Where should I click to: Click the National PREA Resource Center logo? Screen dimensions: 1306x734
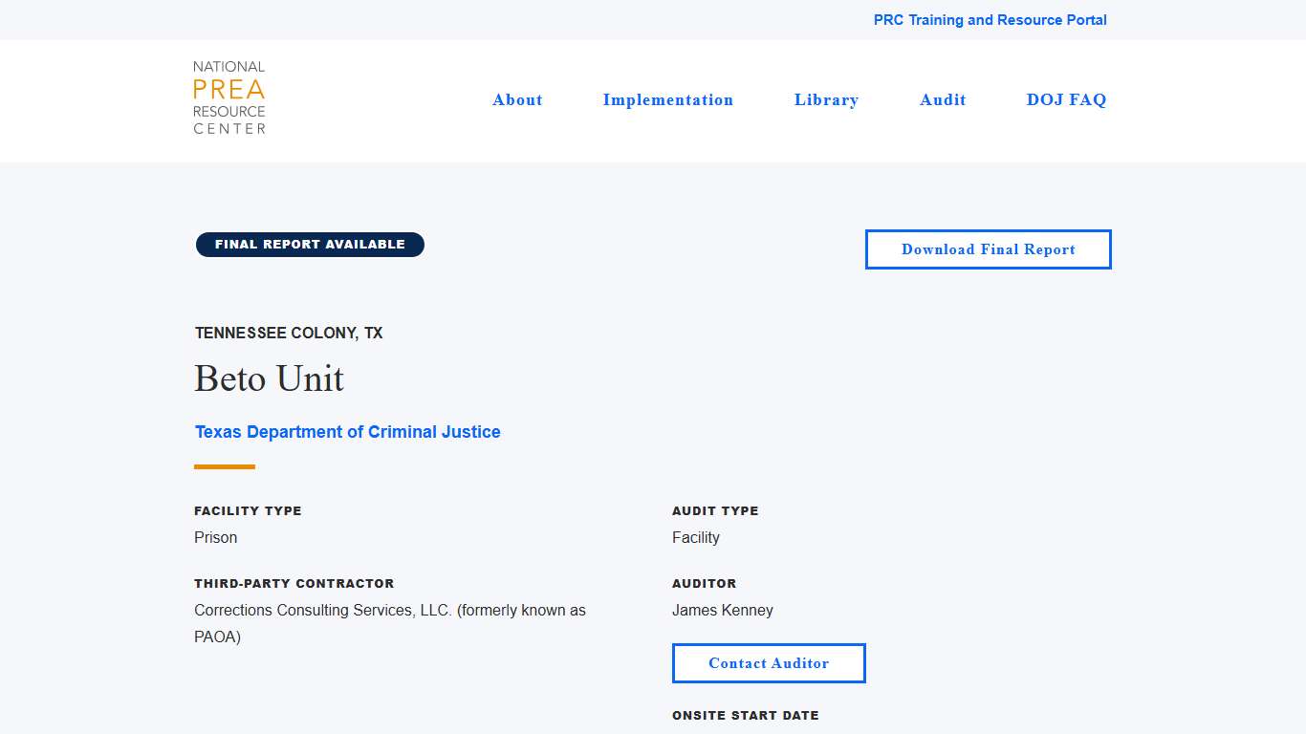(x=229, y=97)
